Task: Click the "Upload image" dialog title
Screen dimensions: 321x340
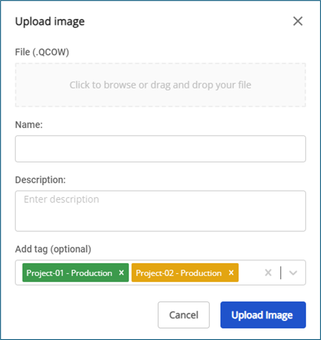Action: coord(50,22)
